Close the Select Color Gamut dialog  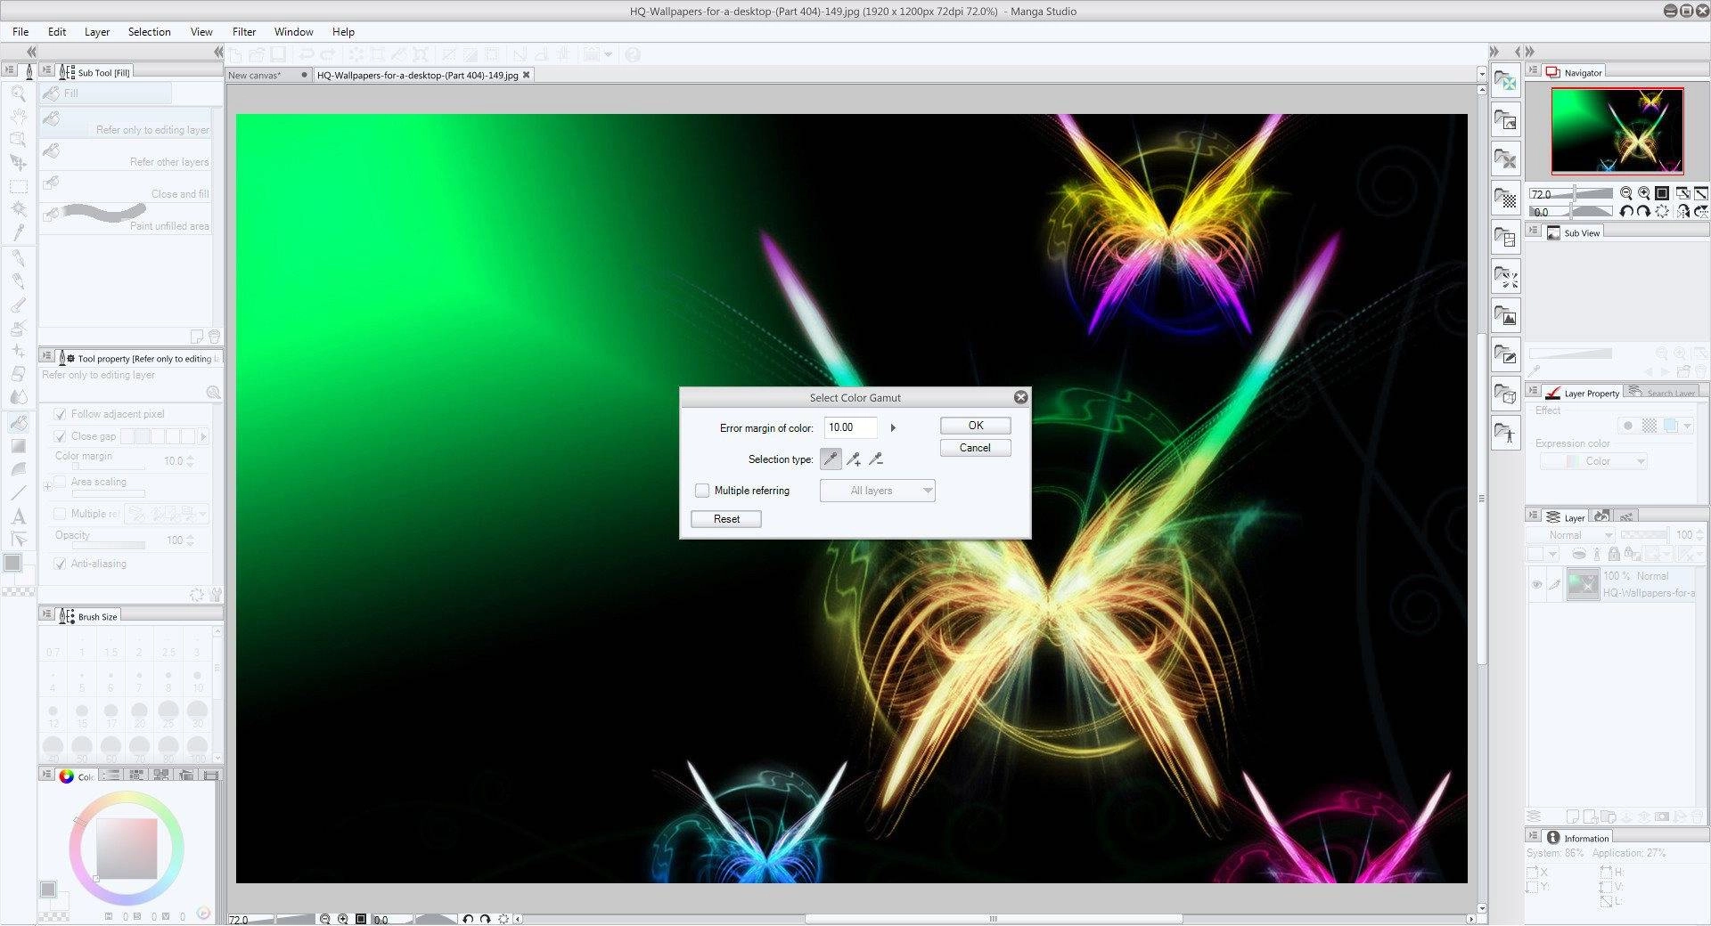click(x=1020, y=397)
